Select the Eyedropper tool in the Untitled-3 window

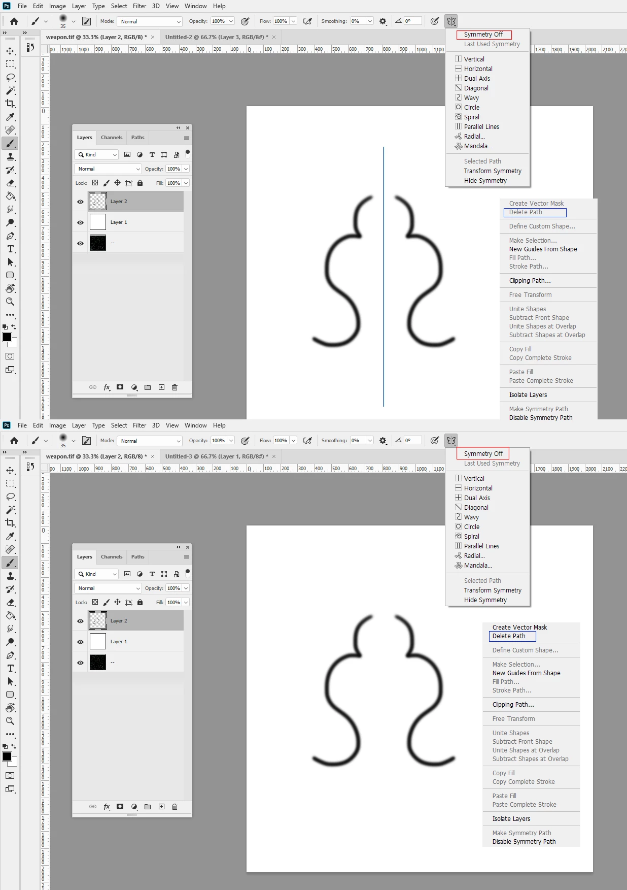pos(10,536)
